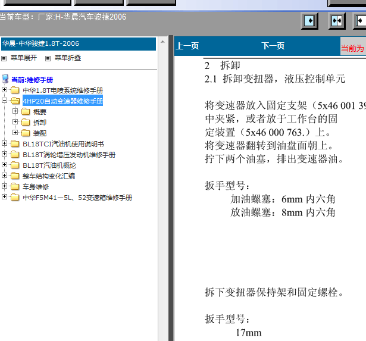
Task: Click the 加油螺塞: 6mm 内六角 line
Action: tap(283, 199)
